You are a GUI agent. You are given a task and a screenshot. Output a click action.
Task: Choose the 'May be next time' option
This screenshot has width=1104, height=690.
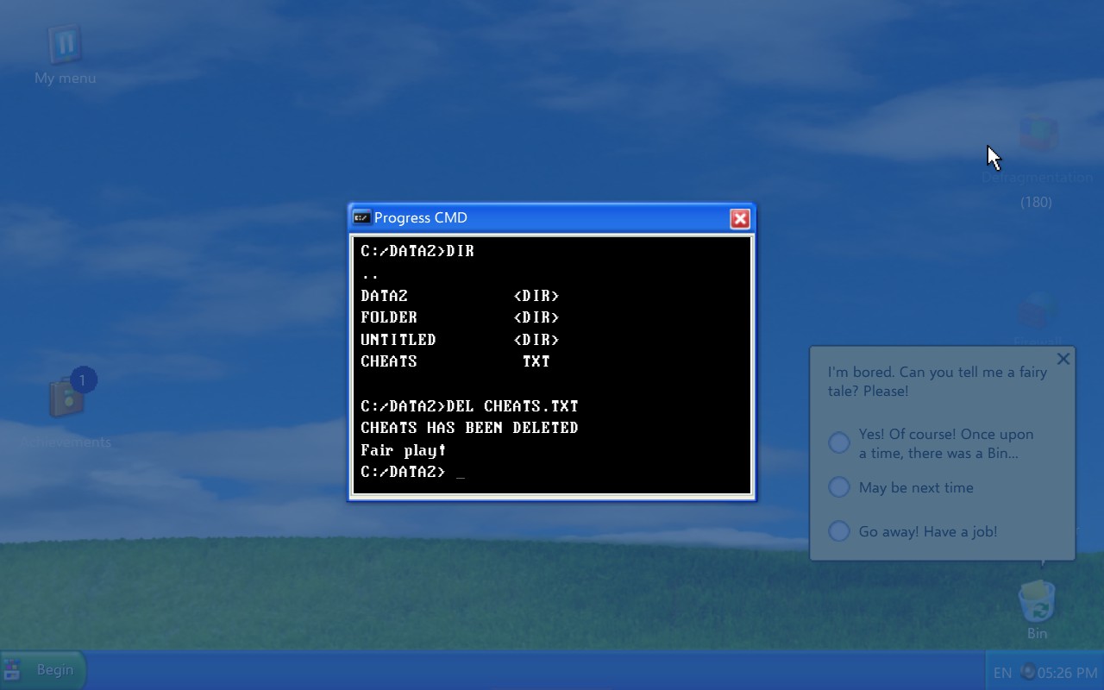(x=839, y=487)
